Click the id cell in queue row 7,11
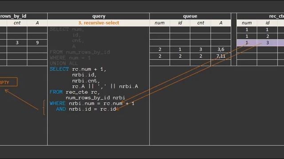The image size is (284, 159). 180,56
